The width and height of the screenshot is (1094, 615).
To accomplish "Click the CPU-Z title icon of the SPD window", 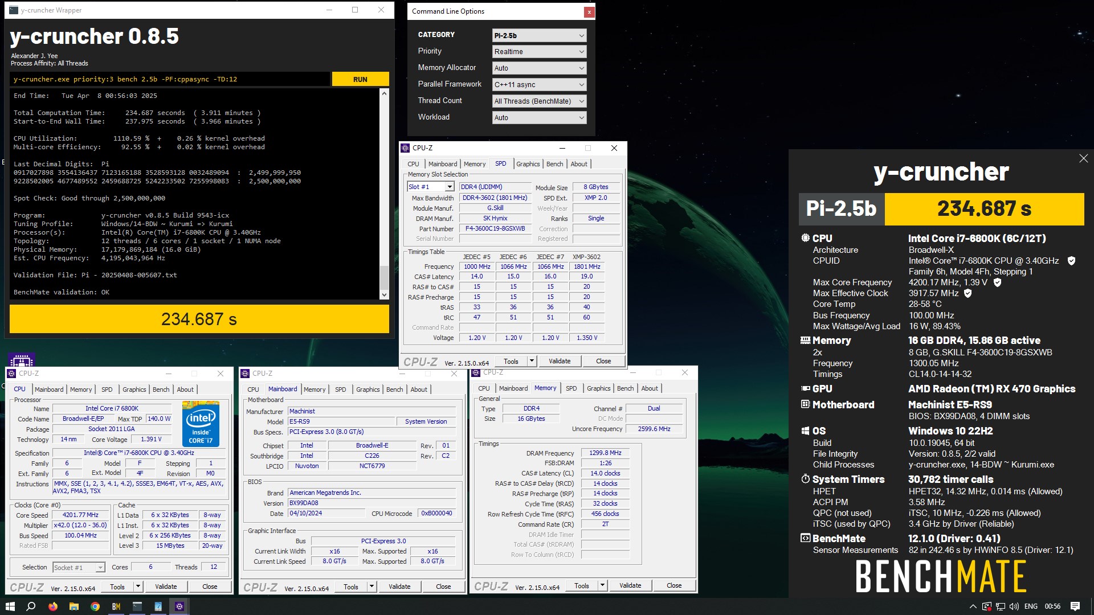I will click(405, 148).
